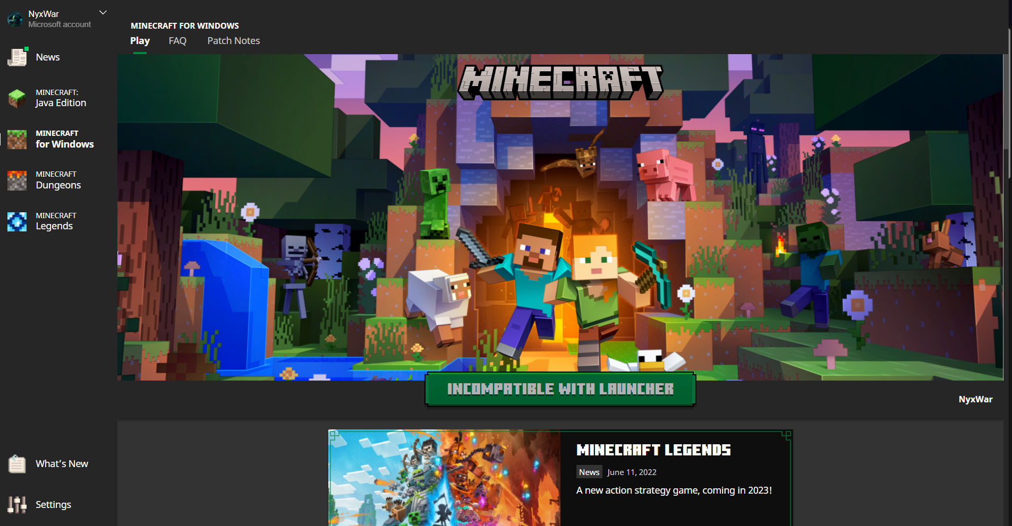Click 'A new action strategy game' description
The height and width of the screenshot is (526, 1012).
(x=674, y=490)
